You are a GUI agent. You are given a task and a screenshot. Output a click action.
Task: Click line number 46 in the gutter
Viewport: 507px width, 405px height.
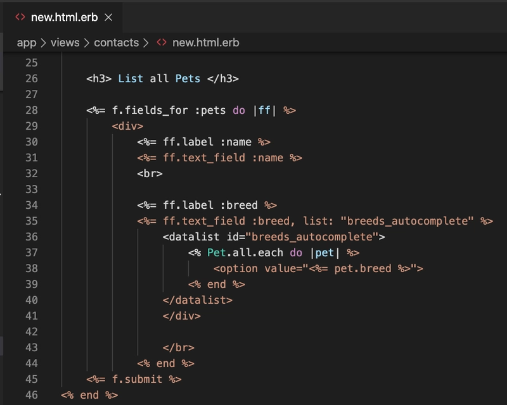[x=32, y=395]
